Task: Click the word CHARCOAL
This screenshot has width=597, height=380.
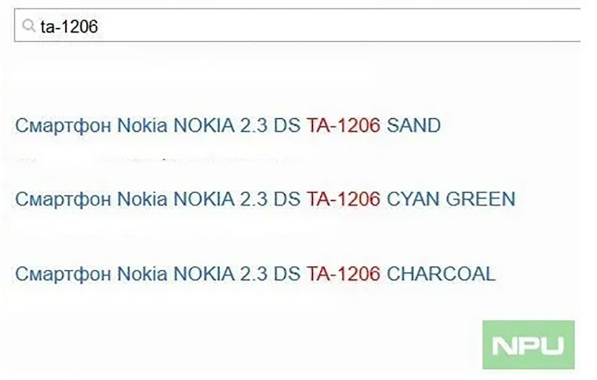Action: click(x=442, y=274)
